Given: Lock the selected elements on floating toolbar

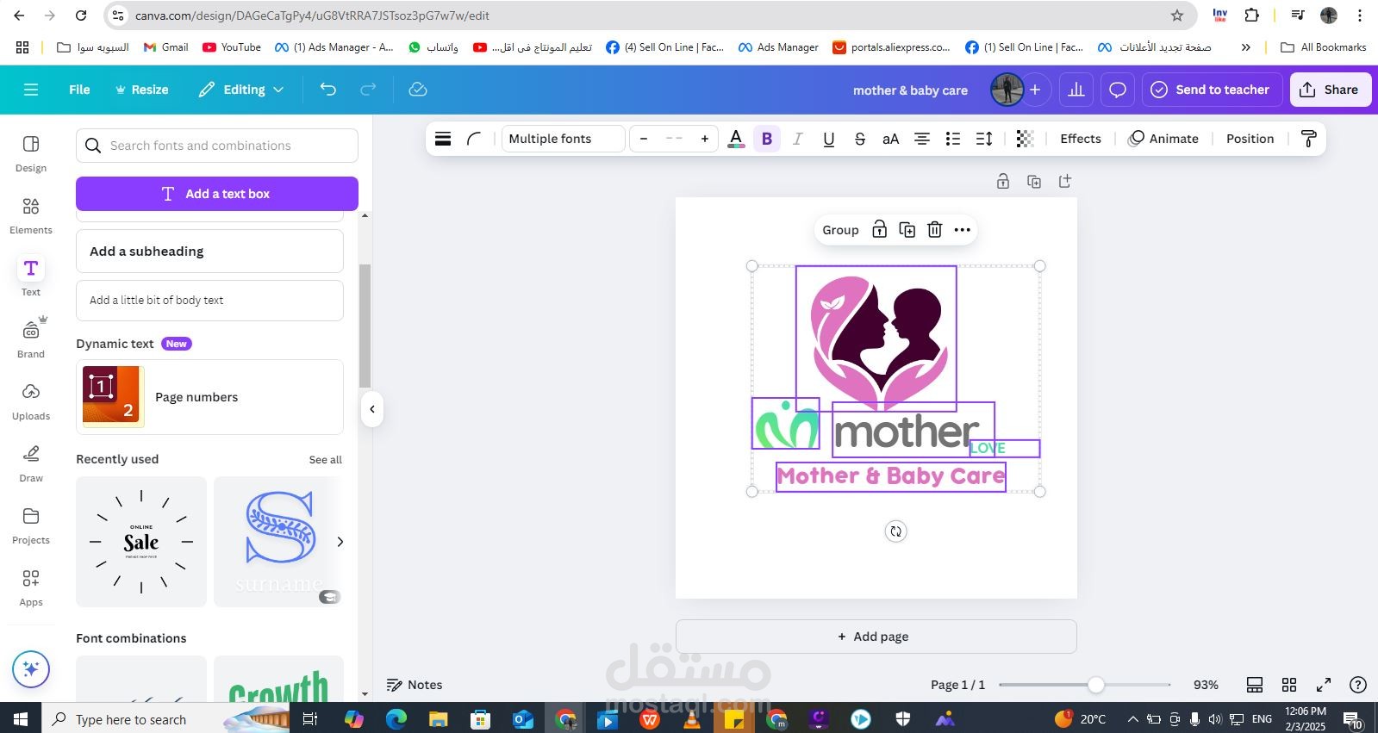Looking at the screenshot, I should pyautogui.click(x=879, y=230).
